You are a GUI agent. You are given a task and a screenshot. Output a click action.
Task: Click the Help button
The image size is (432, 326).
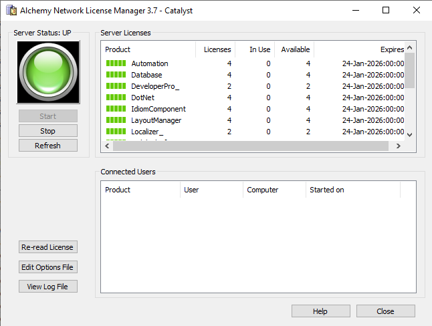point(321,311)
